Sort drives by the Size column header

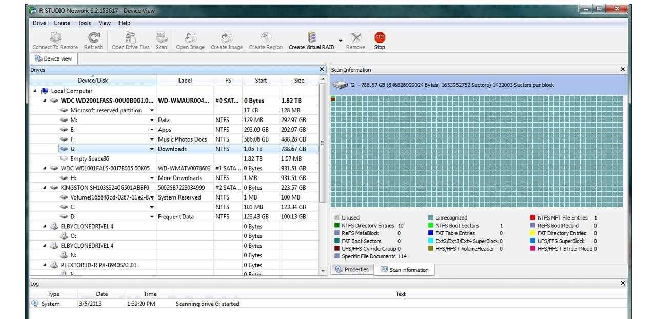pos(299,81)
